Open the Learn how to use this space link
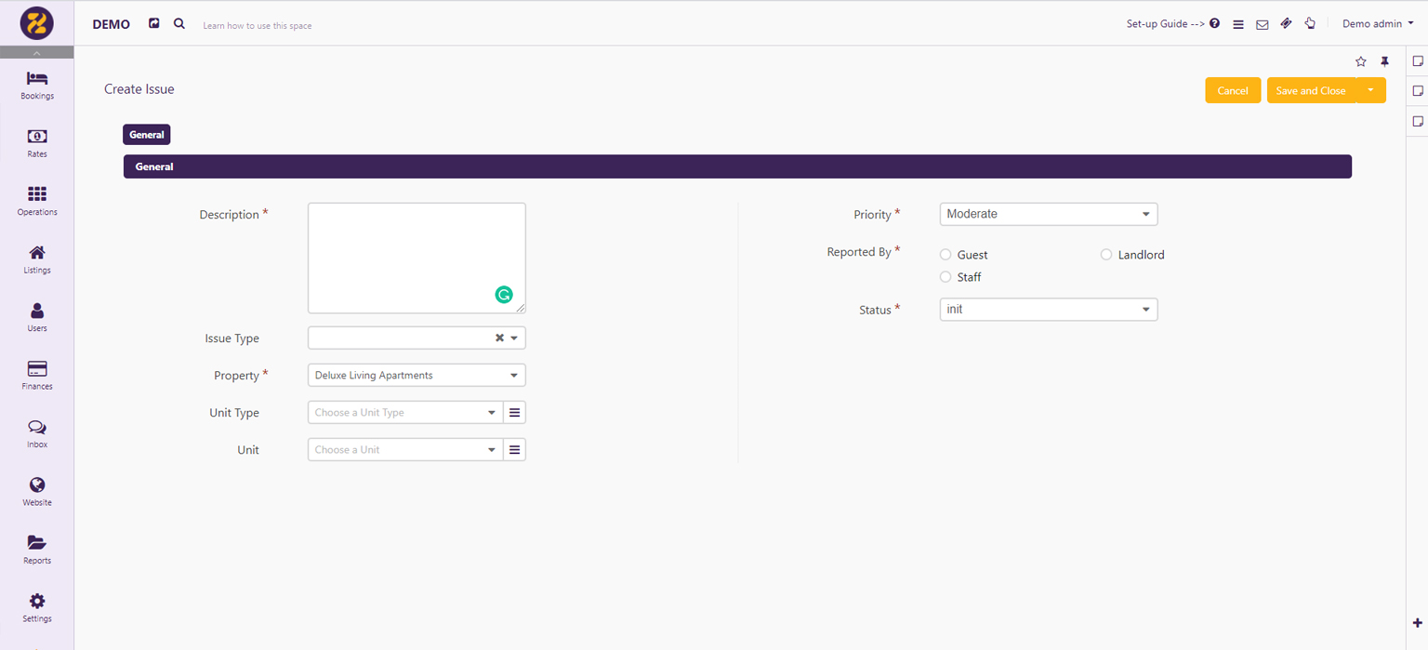This screenshot has width=1428, height=650. pos(258,25)
